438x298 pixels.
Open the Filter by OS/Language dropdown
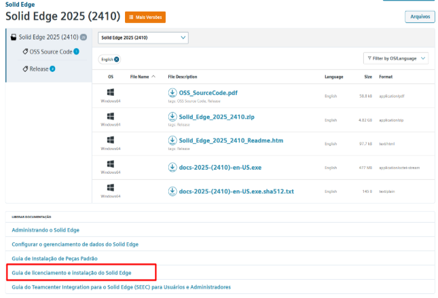(396, 58)
